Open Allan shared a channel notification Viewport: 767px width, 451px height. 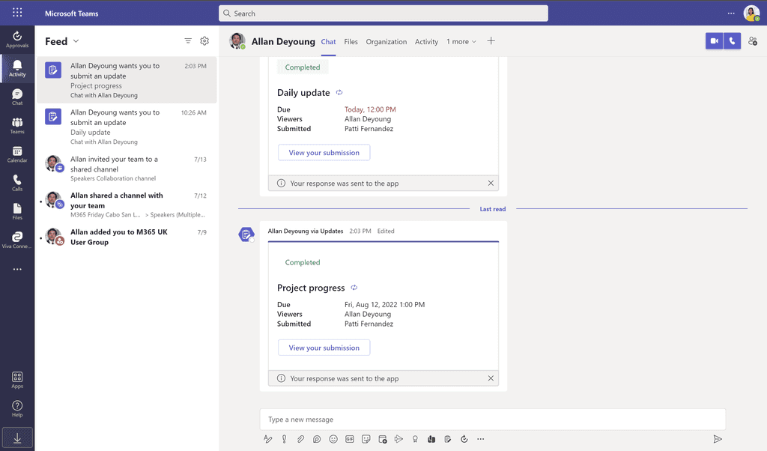[127, 205]
